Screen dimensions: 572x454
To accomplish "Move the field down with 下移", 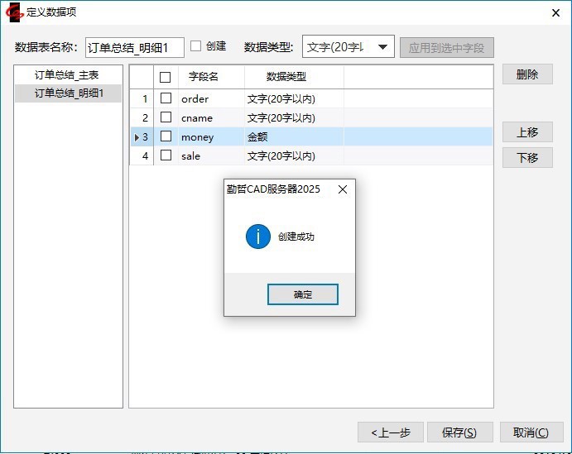I will pos(527,158).
